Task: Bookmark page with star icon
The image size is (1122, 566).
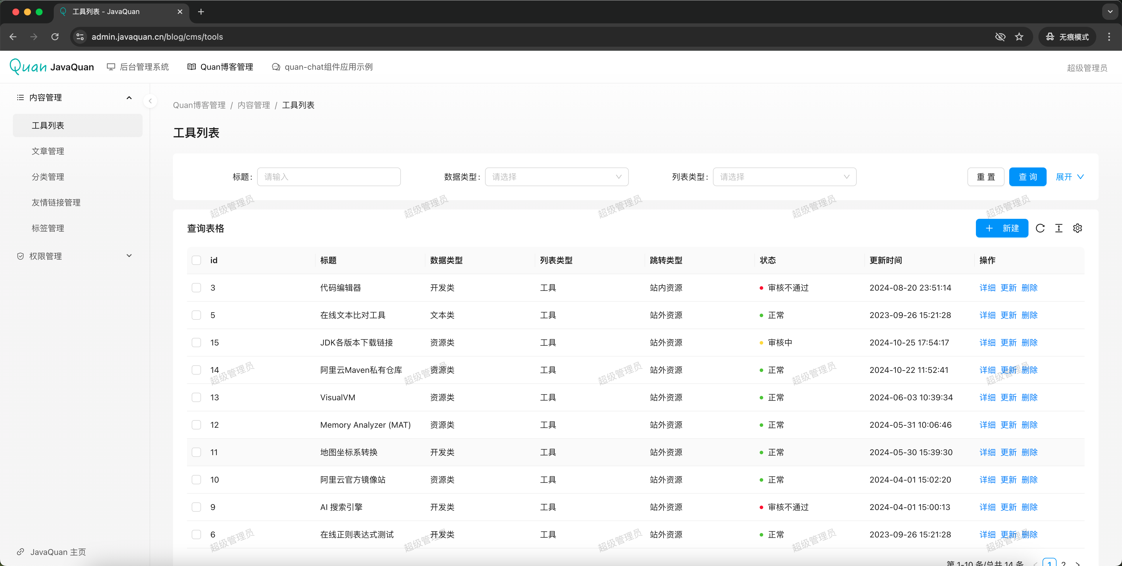Action: pos(1019,37)
